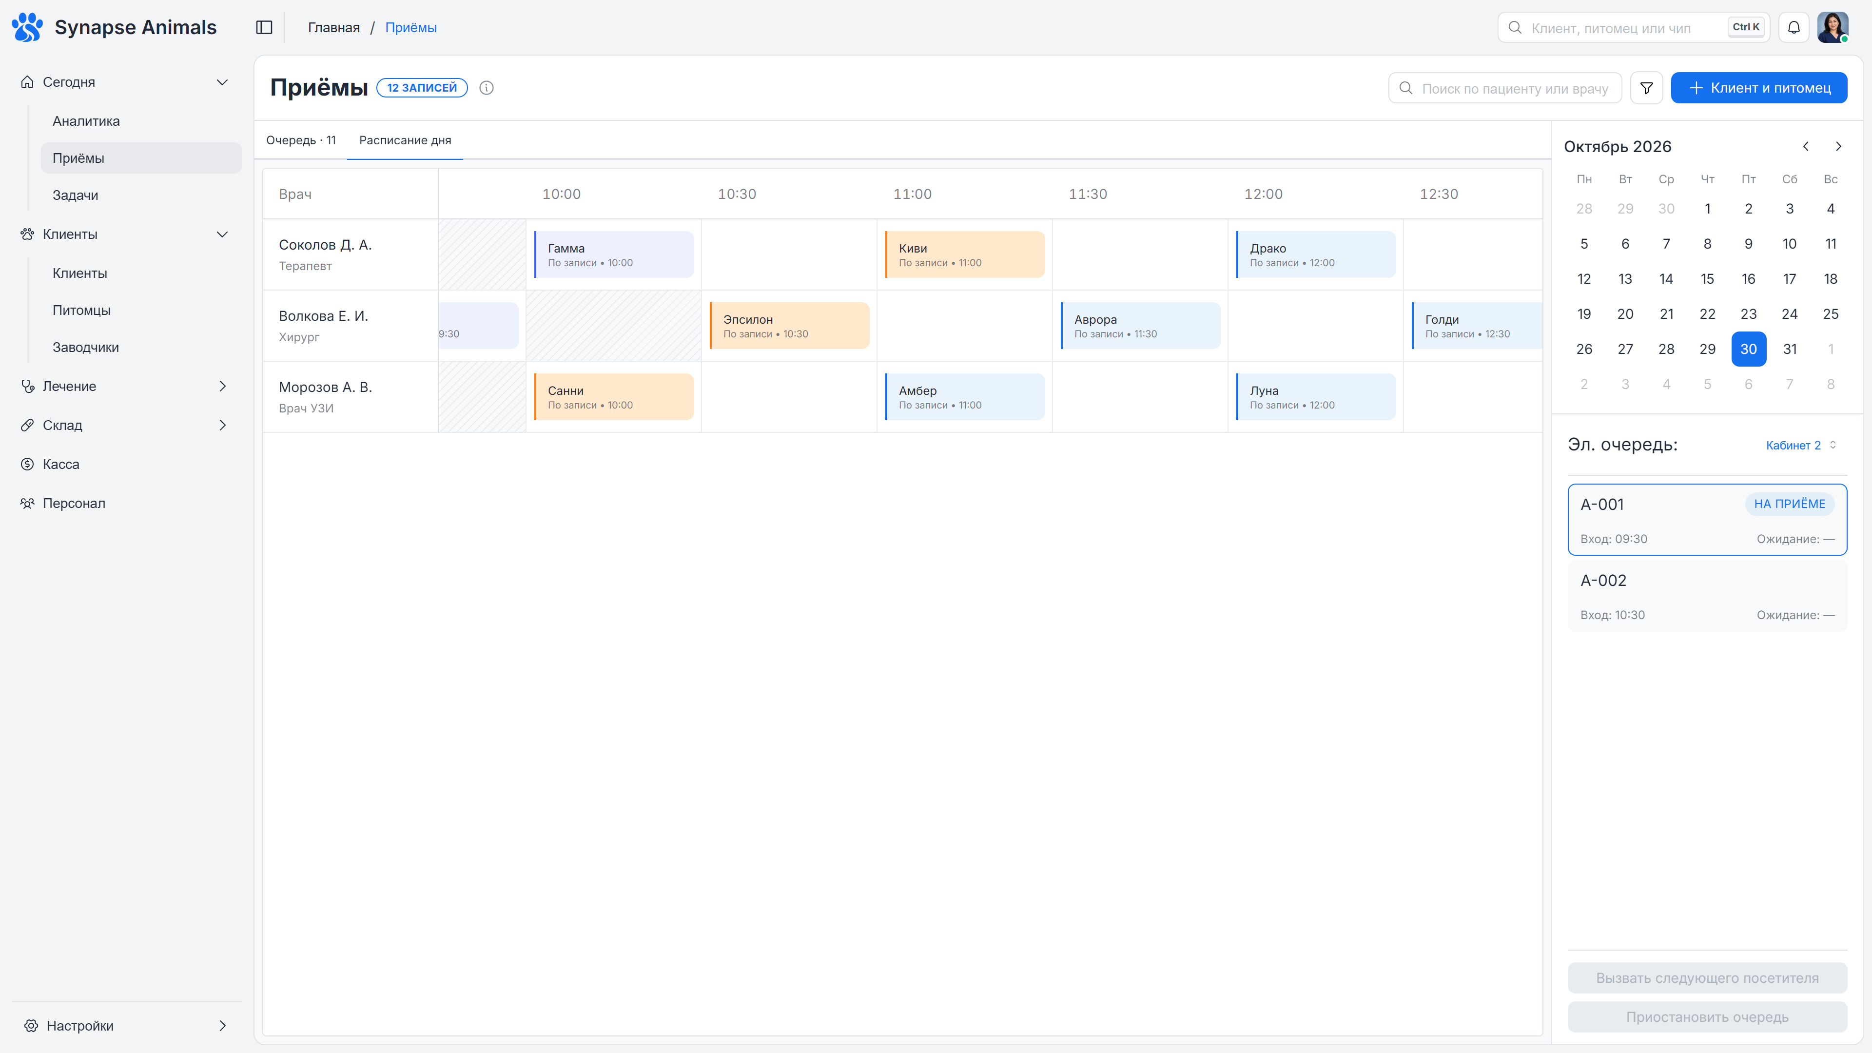
Task: Click the Касса dollar icon
Action: [28, 465]
